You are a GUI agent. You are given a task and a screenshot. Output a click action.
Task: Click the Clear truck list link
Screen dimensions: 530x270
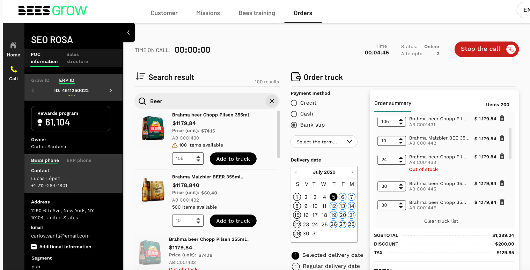tap(441, 221)
